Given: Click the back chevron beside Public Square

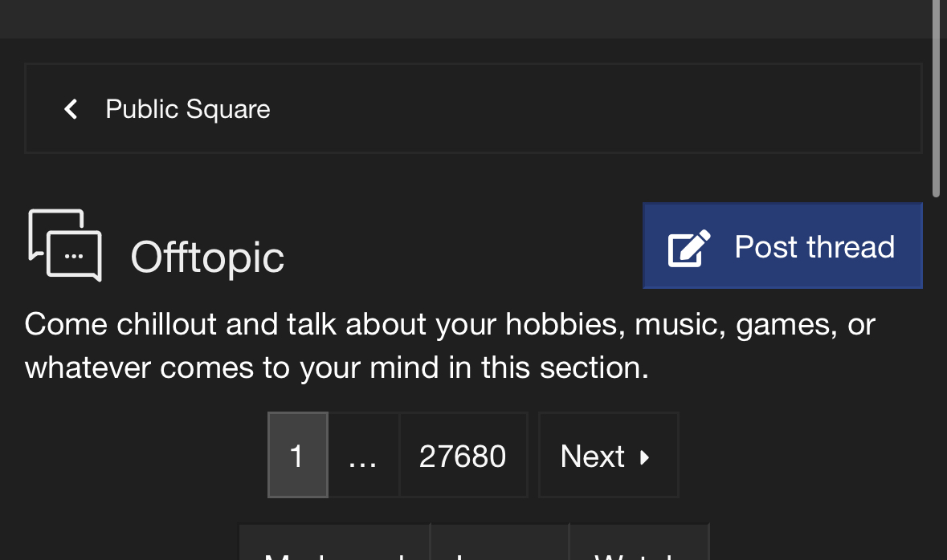Looking at the screenshot, I should click(71, 109).
